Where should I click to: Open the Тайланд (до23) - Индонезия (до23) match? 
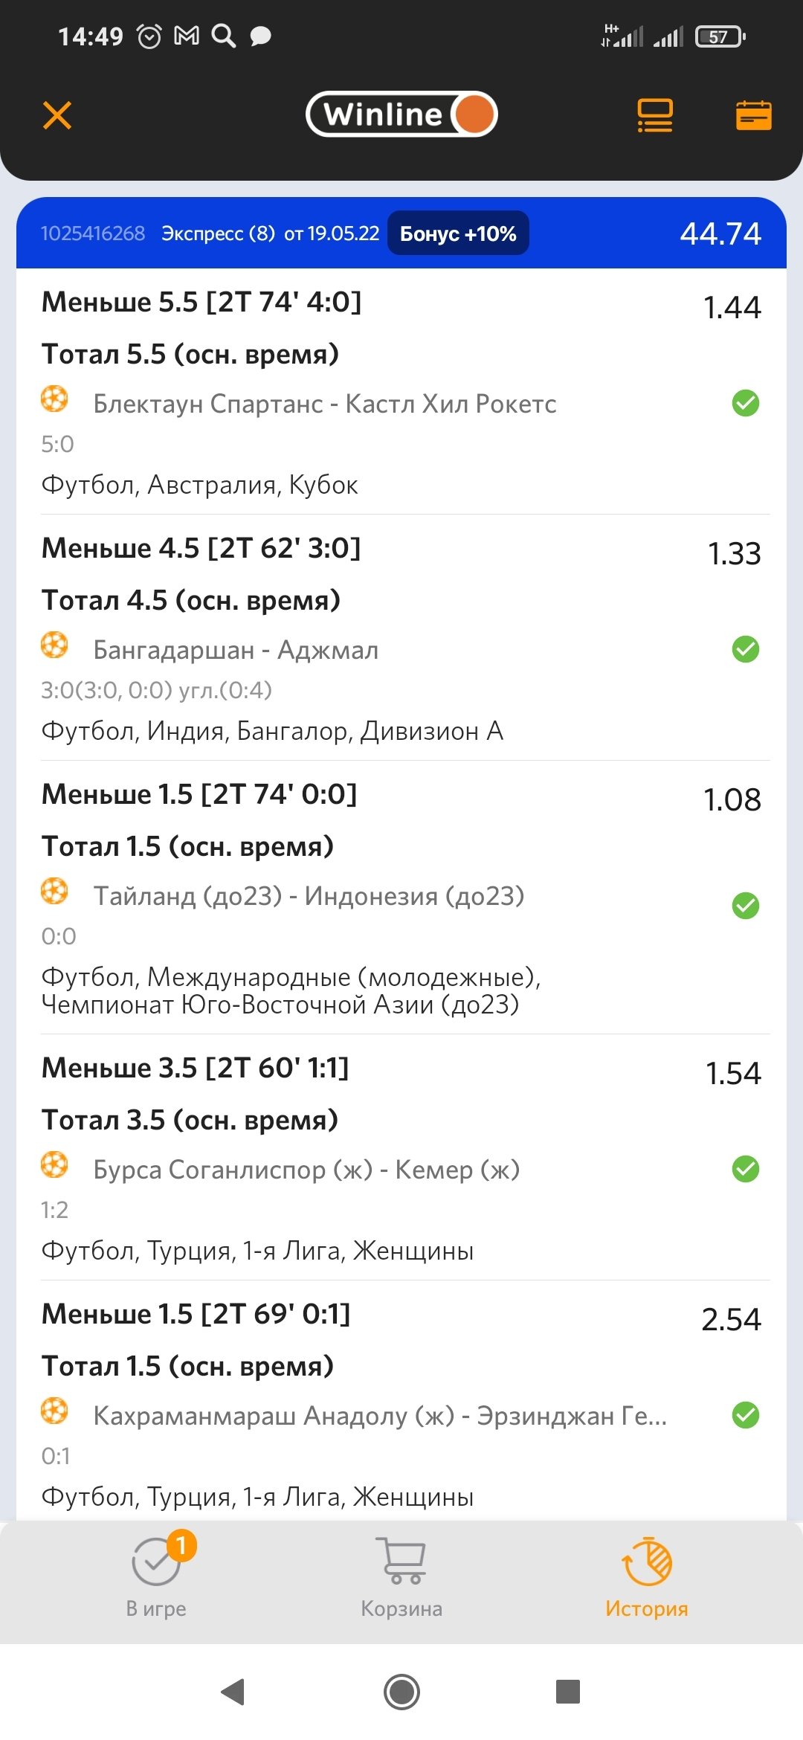coord(309,896)
